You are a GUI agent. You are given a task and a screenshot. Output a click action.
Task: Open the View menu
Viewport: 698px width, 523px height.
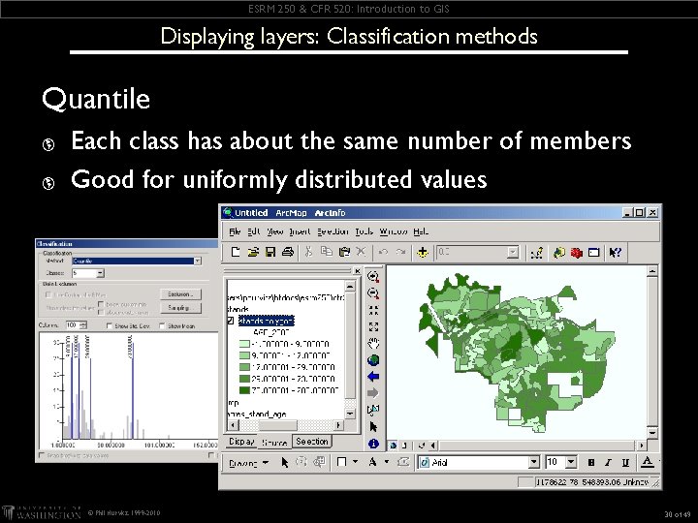(275, 231)
